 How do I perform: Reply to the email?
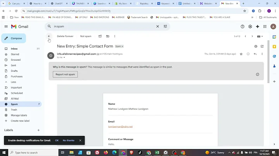255,54
